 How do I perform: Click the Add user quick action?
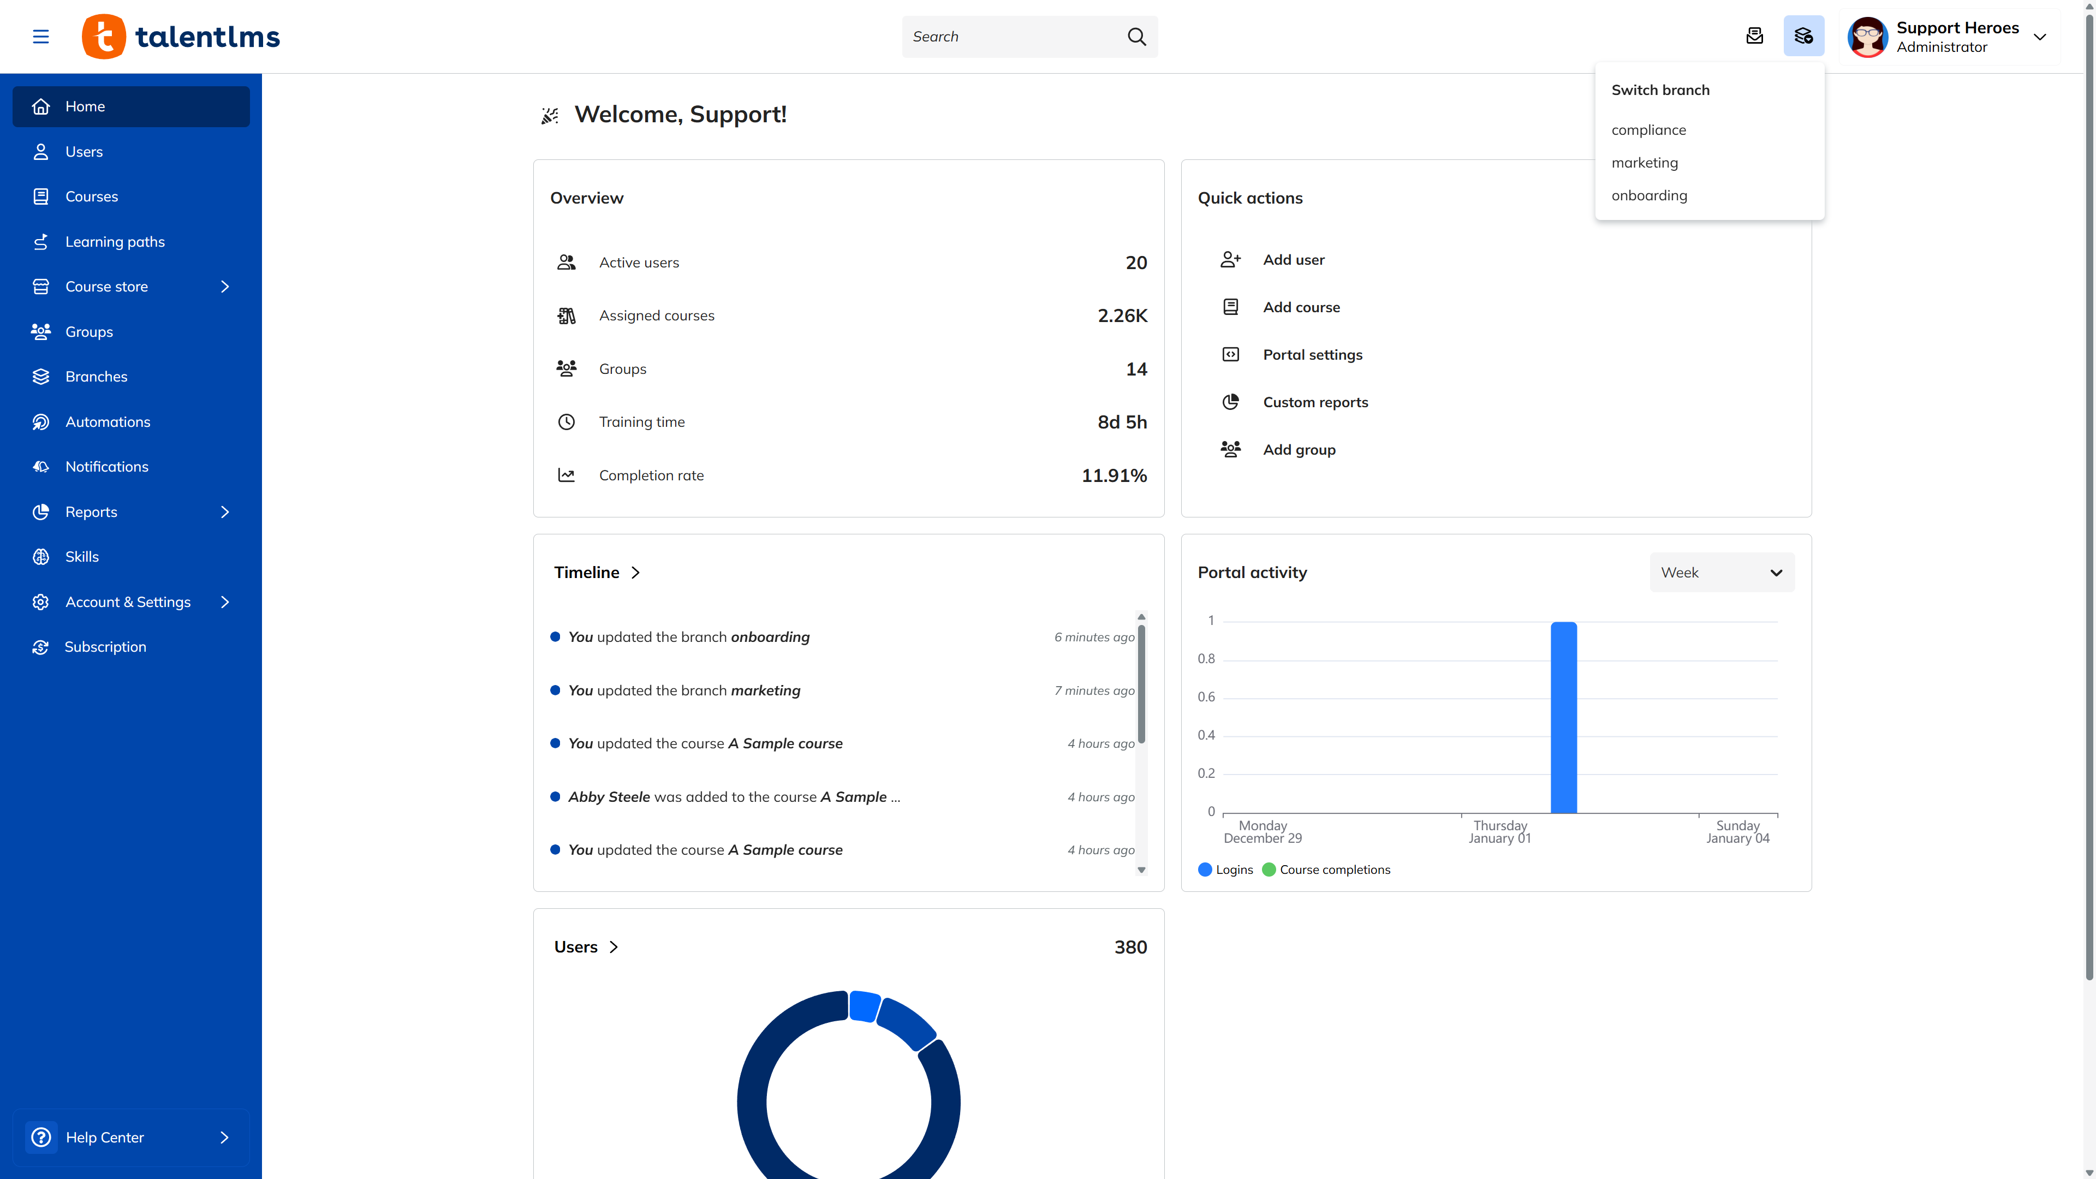pyautogui.click(x=1293, y=260)
